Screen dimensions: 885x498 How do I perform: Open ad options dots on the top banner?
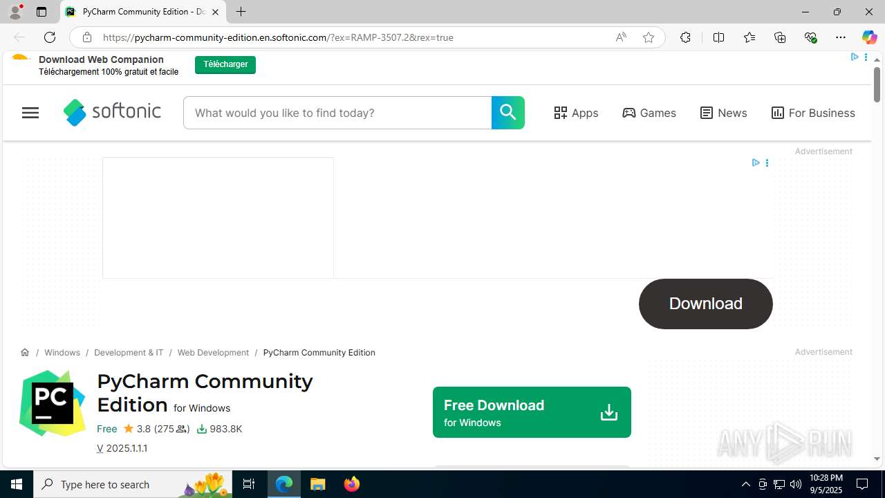coord(866,57)
